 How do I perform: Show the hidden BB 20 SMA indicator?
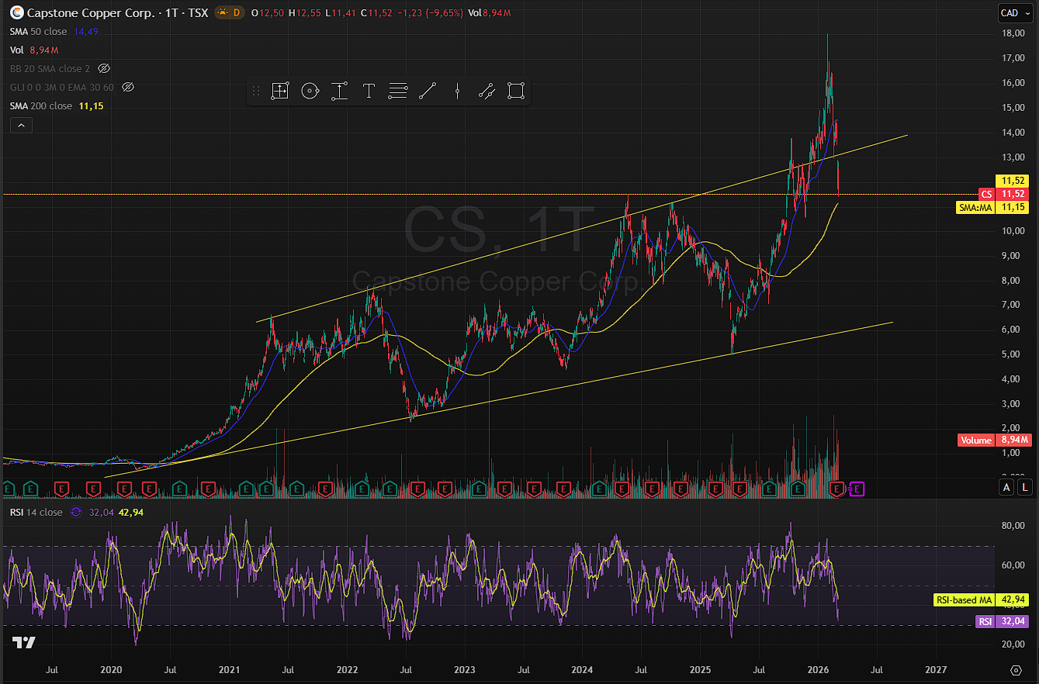click(x=104, y=68)
